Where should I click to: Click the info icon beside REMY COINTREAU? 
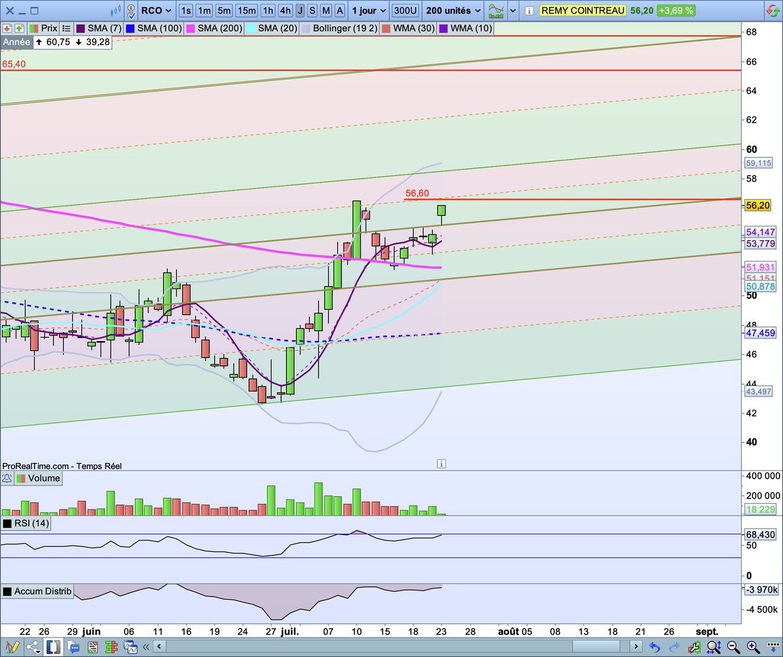pyautogui.click(x=529, y=10)
